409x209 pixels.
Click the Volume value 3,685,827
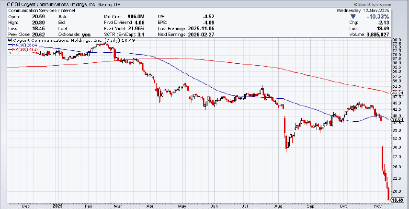(377, 35)
